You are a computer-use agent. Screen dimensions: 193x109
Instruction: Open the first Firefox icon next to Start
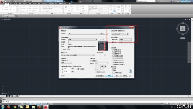9,107
